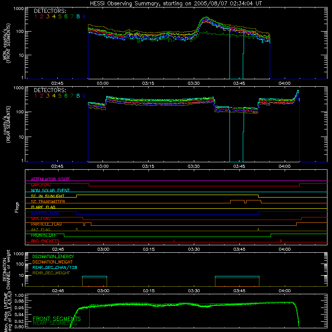332x332 pixels.
Task: Click the DETECTORS: label in the rear segments panel
Action: coord(50,90)
